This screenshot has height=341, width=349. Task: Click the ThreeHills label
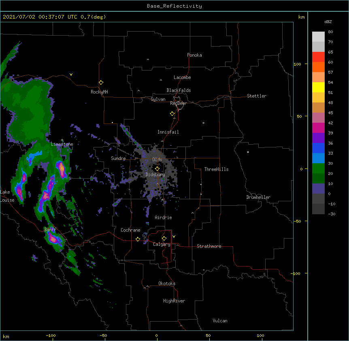(216, 169)
